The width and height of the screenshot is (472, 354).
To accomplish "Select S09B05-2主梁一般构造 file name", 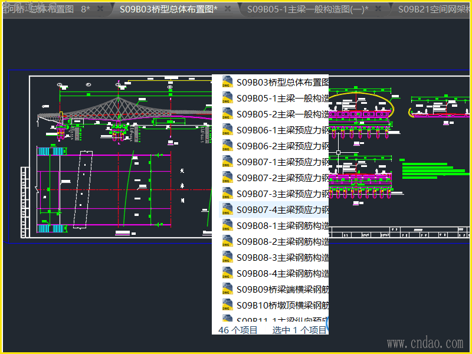I will pos(282,114).
